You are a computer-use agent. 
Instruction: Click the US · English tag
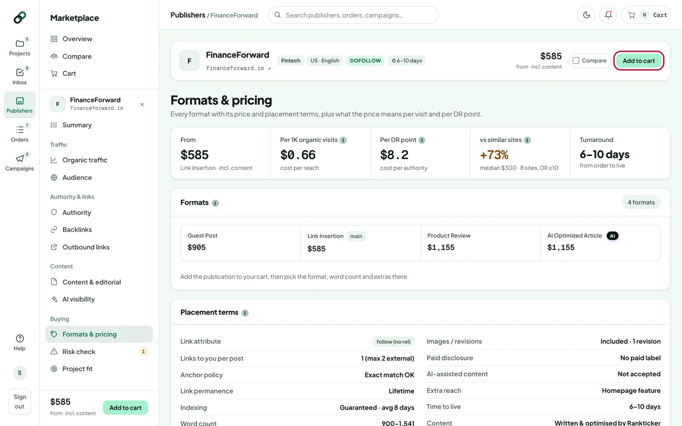325,61
